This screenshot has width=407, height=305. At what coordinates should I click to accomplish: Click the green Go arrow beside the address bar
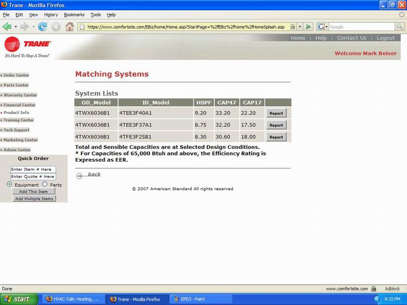click(x=309, y=26)
